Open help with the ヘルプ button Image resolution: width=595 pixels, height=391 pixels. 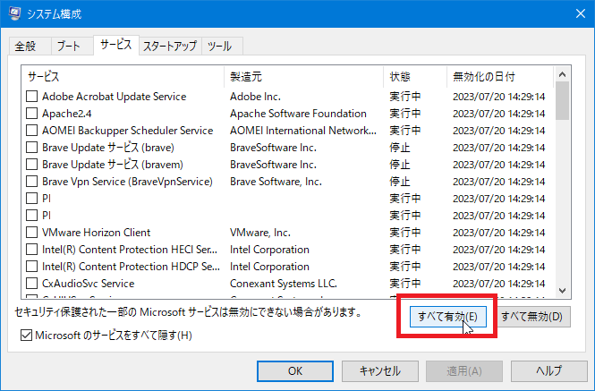point(548,370)
